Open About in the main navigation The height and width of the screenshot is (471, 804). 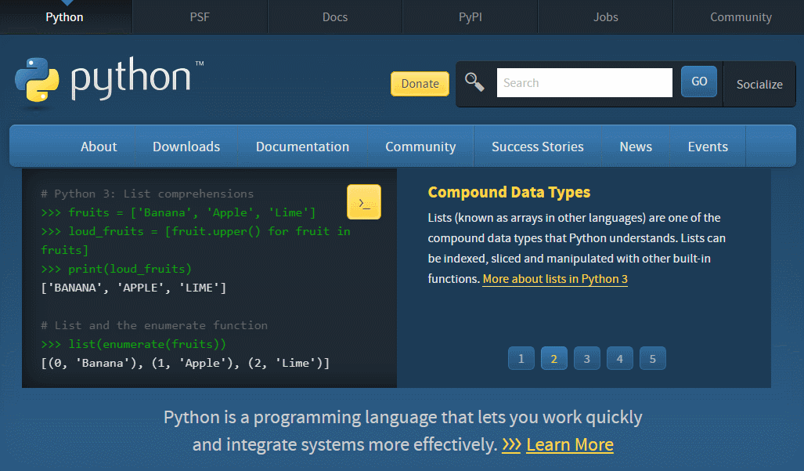click(99, 147)
